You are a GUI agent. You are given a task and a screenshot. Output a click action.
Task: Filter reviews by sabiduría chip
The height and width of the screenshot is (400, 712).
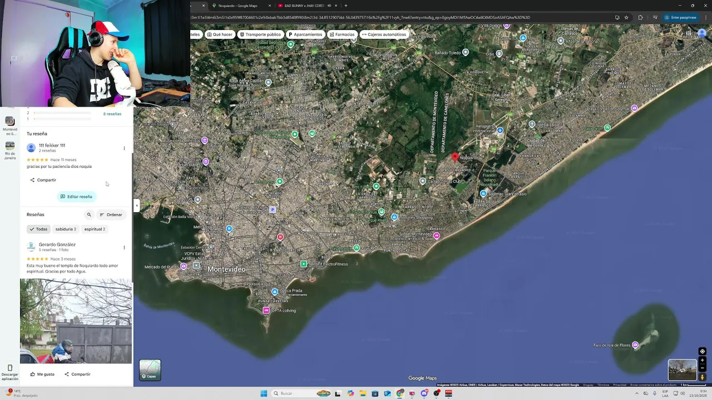66,229
